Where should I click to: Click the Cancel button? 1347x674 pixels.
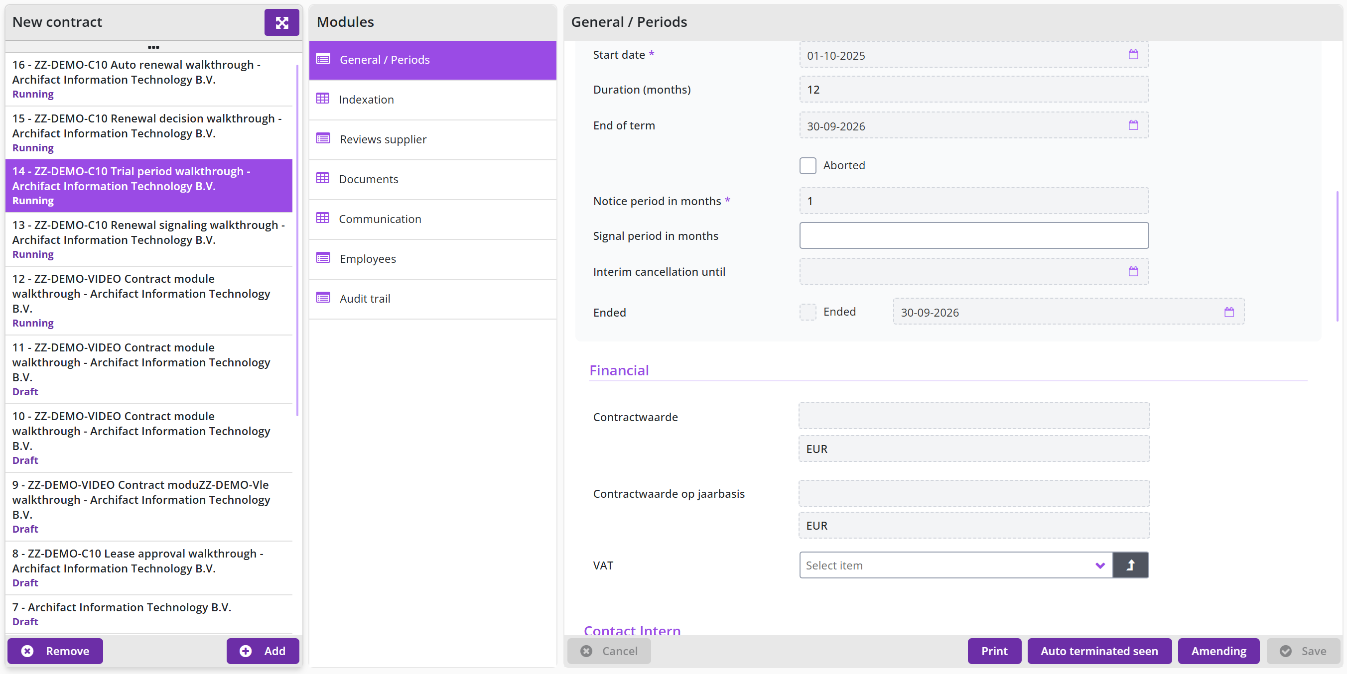[x=609, y=651]
